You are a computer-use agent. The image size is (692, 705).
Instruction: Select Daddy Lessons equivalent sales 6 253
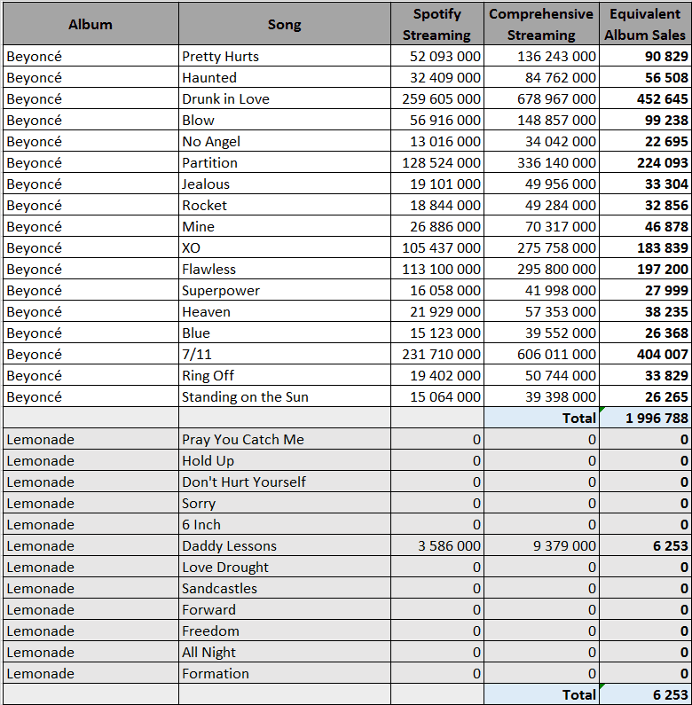645,545
